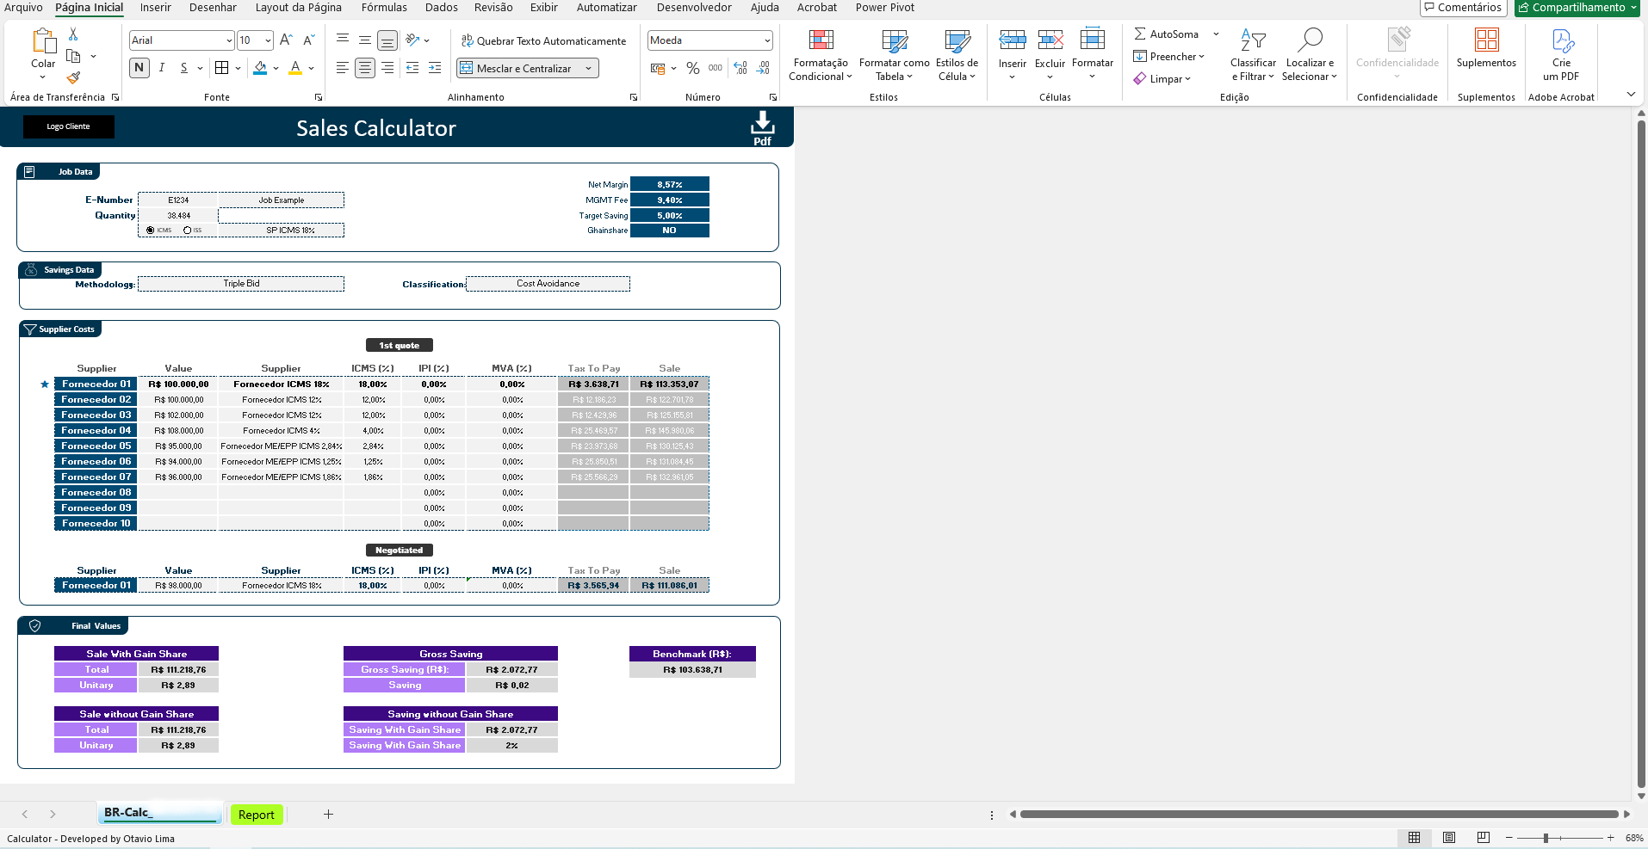Expand the Mesclar e Centralizar dropdown arrow
The image size is (1648, 849).
(x=589, y=68)
